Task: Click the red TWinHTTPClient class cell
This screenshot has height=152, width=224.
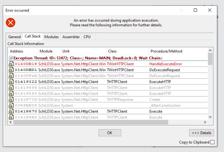Action: [120, 64]
